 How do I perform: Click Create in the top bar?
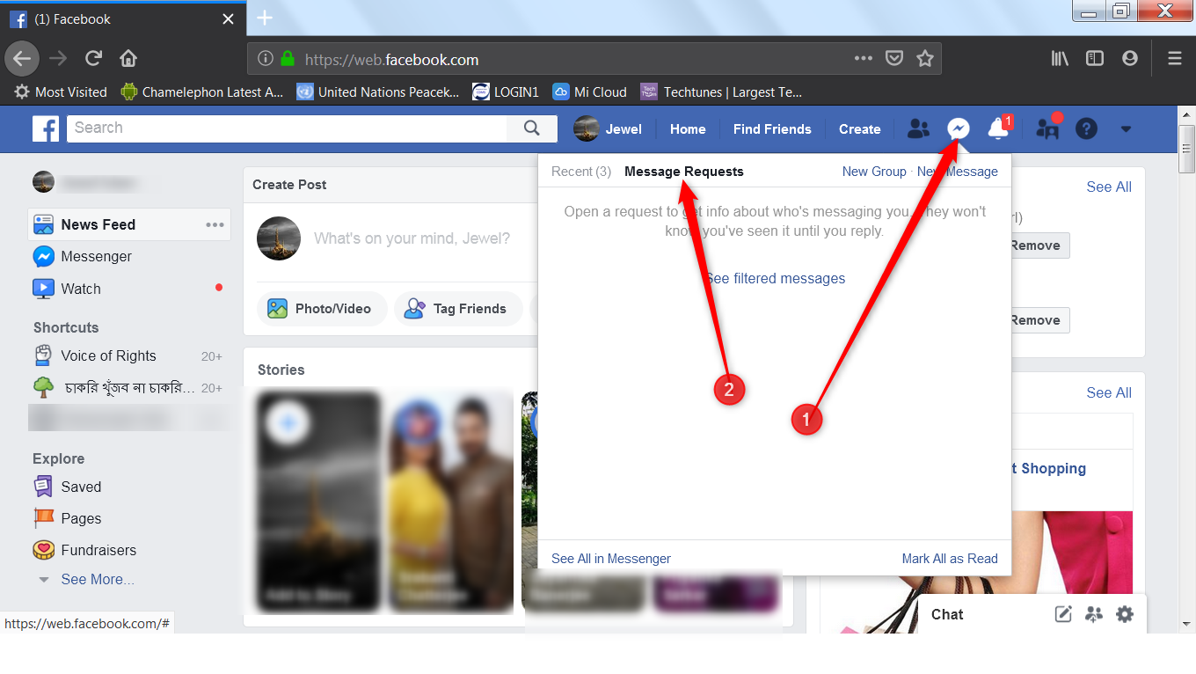pos(860,128)
